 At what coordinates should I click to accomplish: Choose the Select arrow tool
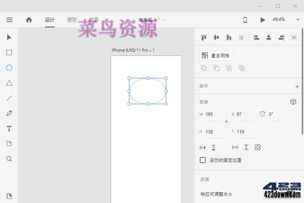(x=9, y=37)
